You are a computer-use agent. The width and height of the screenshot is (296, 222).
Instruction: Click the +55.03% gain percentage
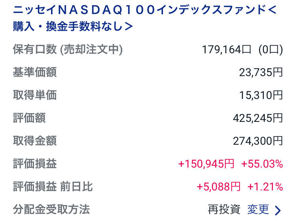pyautogui.click(x=262, y=164)
